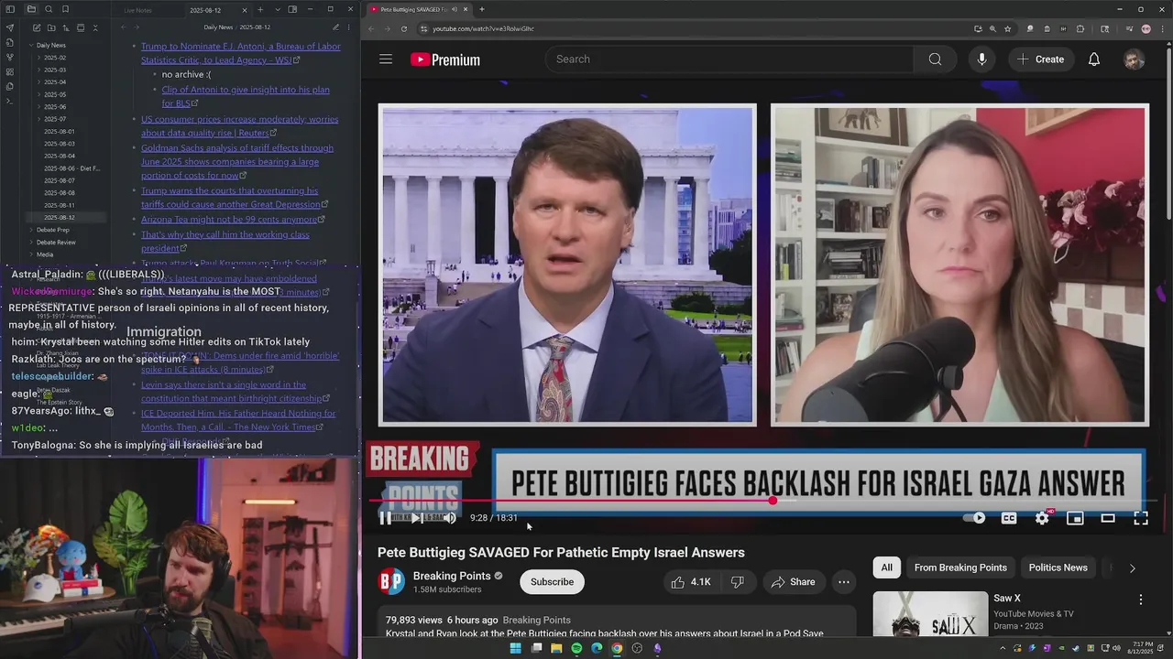The image size is (1173, 659).
Task: Open Windows Start menu on taskbar
Action: 515,648
